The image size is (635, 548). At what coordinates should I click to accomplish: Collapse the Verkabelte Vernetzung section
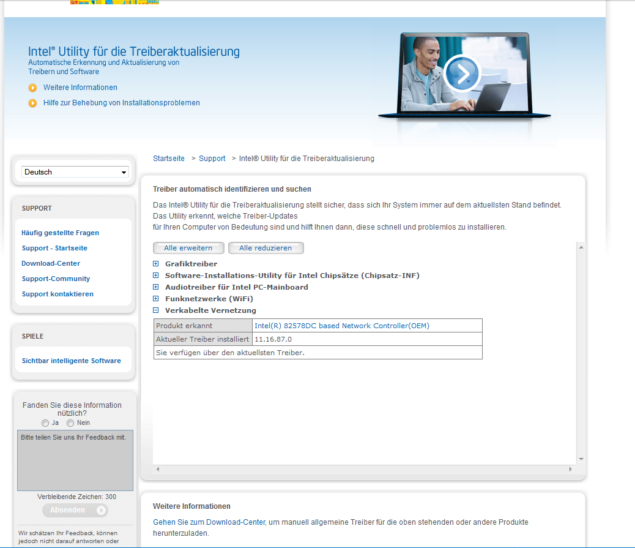click(x=155, y=310)
